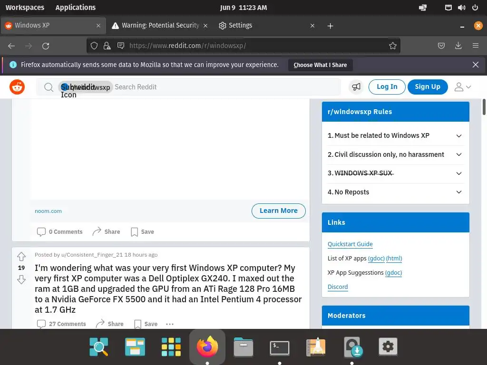The image size is (487, 365).
Task: Open the Terminal from the dock
Action: 280,347
